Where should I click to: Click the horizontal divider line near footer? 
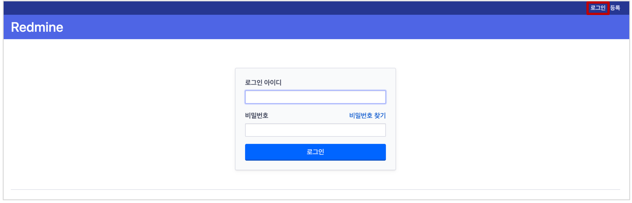tap(315, 189)
